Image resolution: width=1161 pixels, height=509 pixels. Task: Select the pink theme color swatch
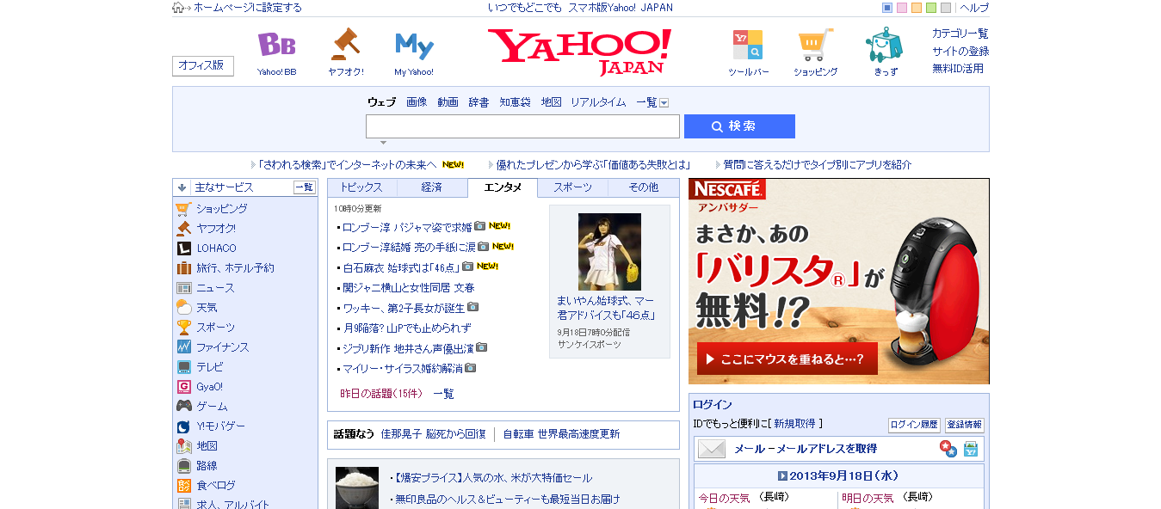[902, 8]
